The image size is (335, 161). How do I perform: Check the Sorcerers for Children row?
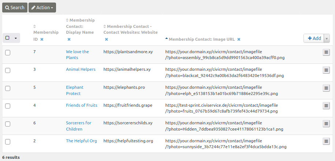point(8,124)
